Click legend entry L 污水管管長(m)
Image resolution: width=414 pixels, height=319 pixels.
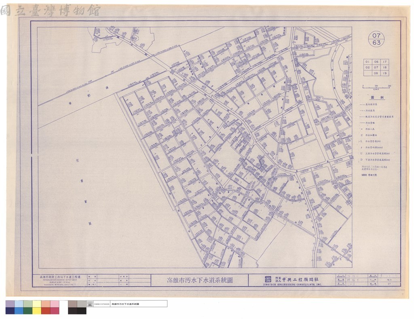click(370, 141)
